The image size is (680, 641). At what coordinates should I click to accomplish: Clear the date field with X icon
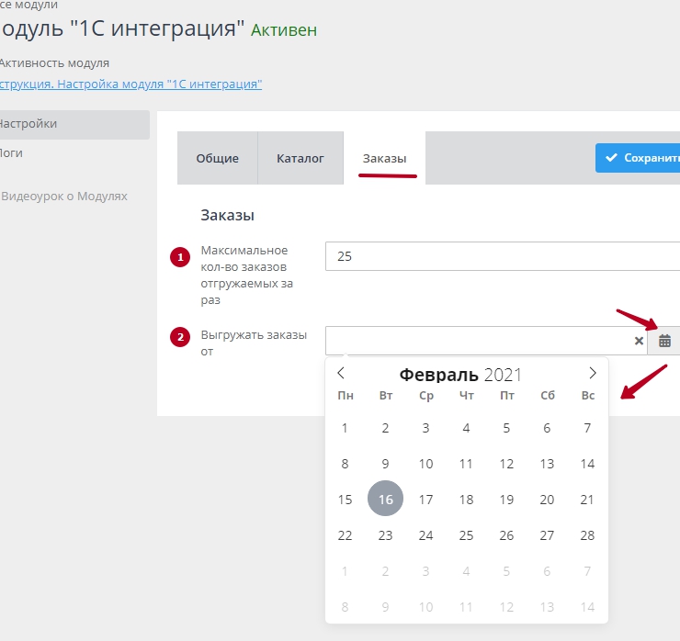tap(639, 341)
